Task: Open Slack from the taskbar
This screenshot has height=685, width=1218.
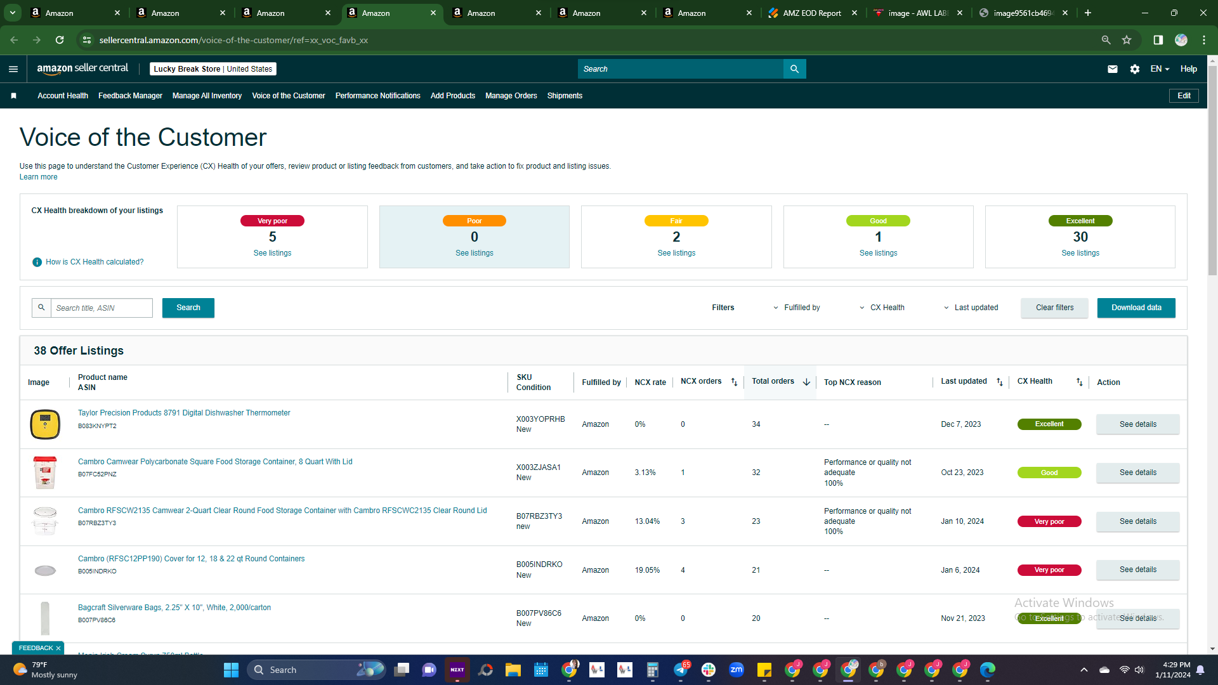Action: (709, 670)
